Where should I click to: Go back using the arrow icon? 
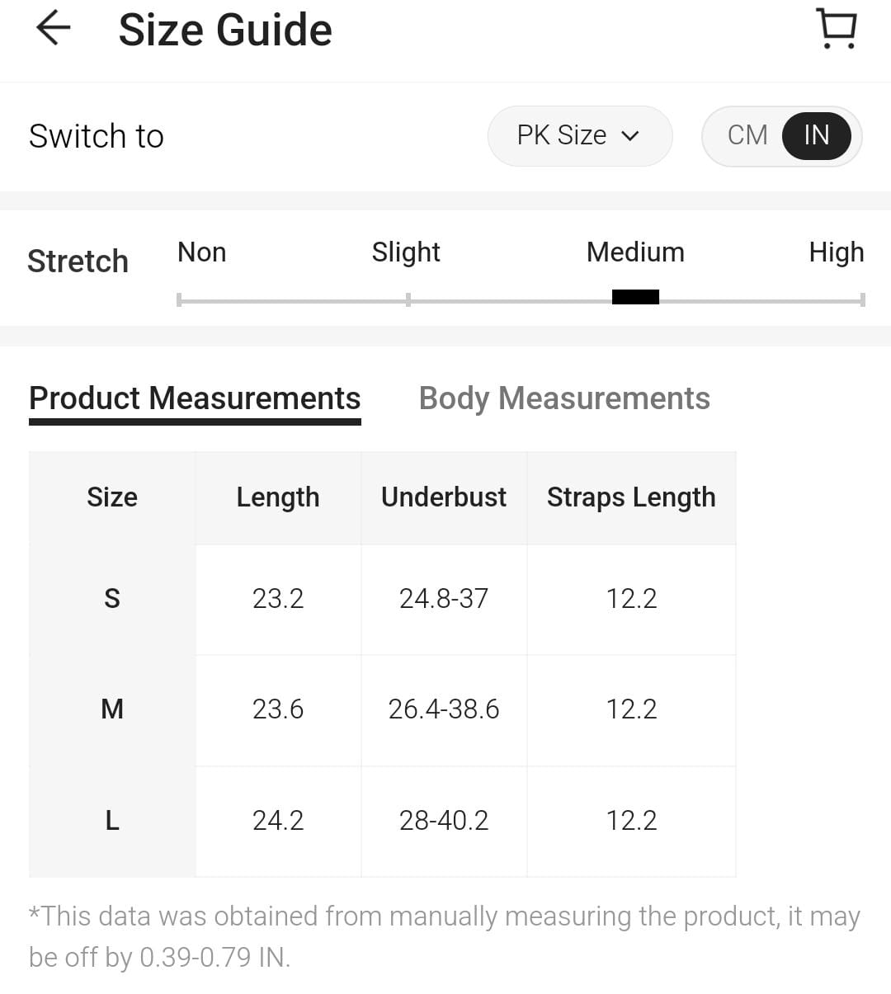tap(54, 28)
